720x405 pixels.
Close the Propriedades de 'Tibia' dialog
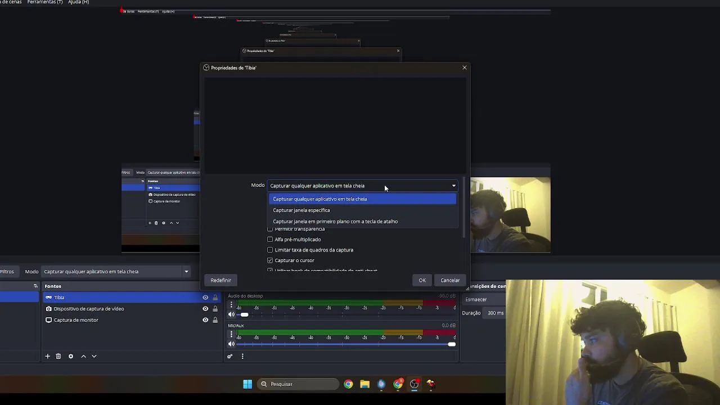pos(465,67)
